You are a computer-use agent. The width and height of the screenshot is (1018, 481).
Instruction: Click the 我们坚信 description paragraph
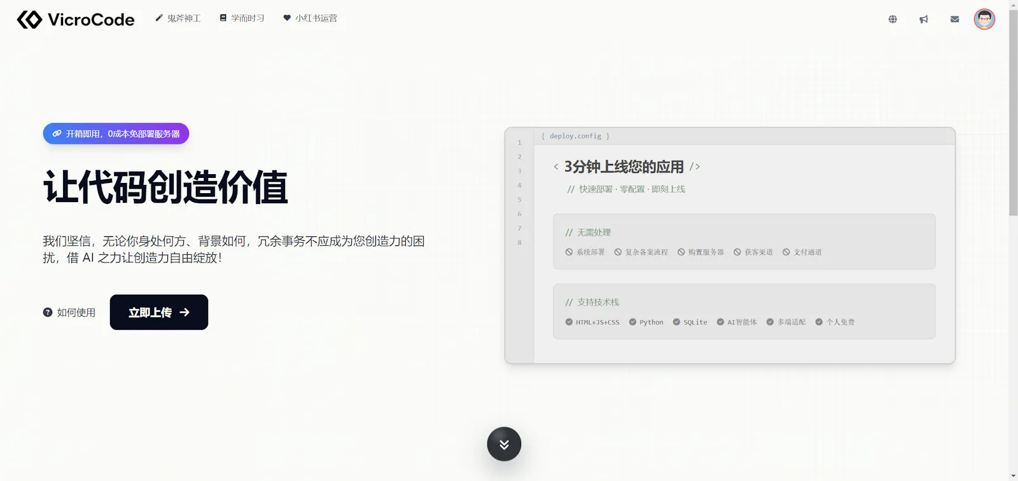(x=234, y=249)
